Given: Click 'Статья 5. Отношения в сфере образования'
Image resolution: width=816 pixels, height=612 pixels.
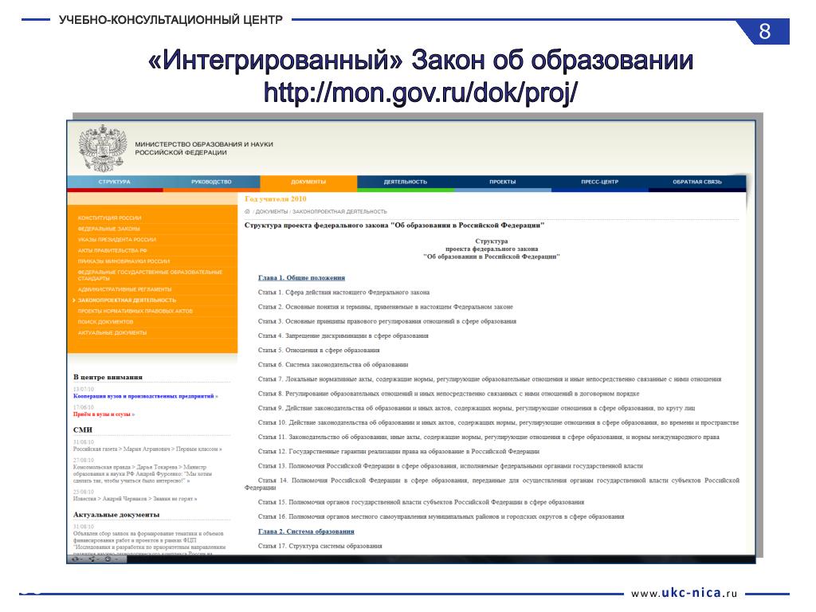Looking at the screenshot, I should coord(319,351).
